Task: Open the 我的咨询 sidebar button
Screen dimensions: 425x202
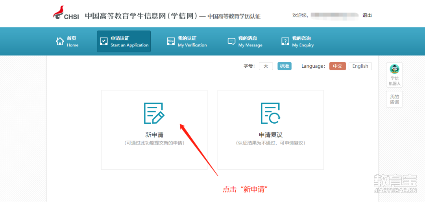Action: pos(394,100)
